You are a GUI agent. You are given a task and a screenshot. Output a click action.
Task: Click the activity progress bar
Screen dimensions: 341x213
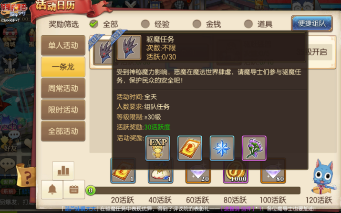[x=193, y=191]
